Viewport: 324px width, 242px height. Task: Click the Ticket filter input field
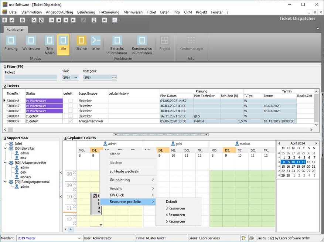pos(31,78)
